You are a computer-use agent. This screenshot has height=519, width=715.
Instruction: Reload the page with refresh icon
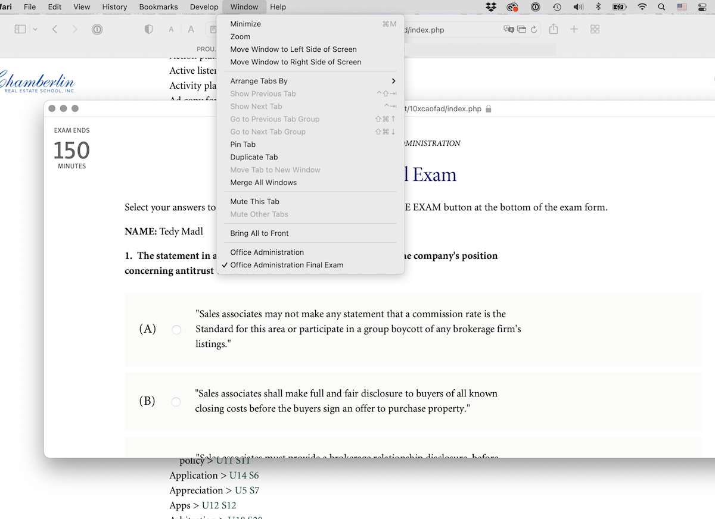(534, 30)
